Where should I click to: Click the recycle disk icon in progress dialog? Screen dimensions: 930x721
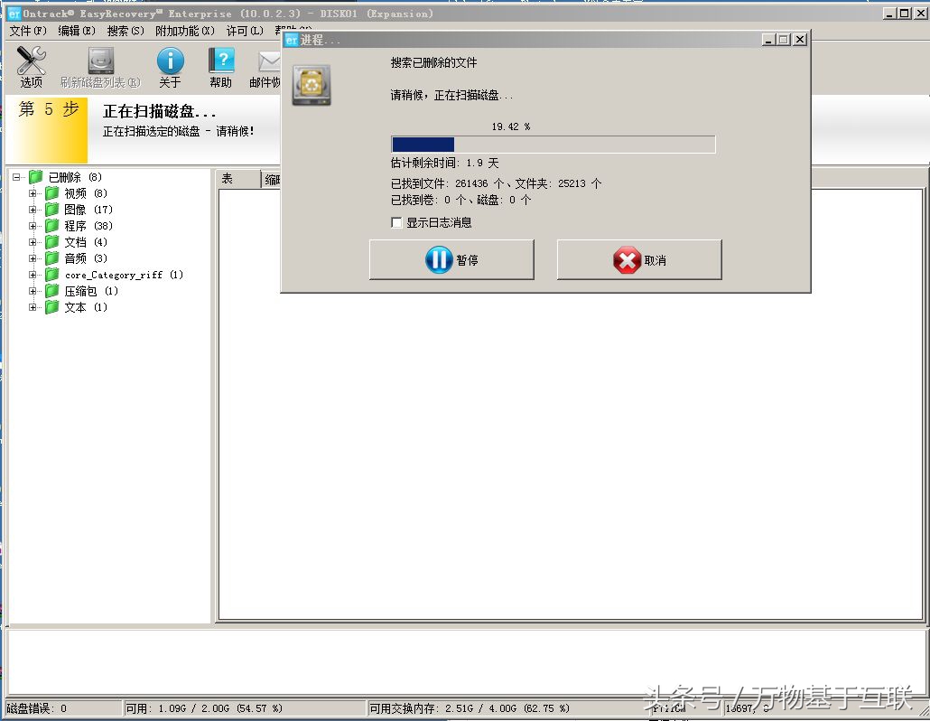(x=312, y=86)
